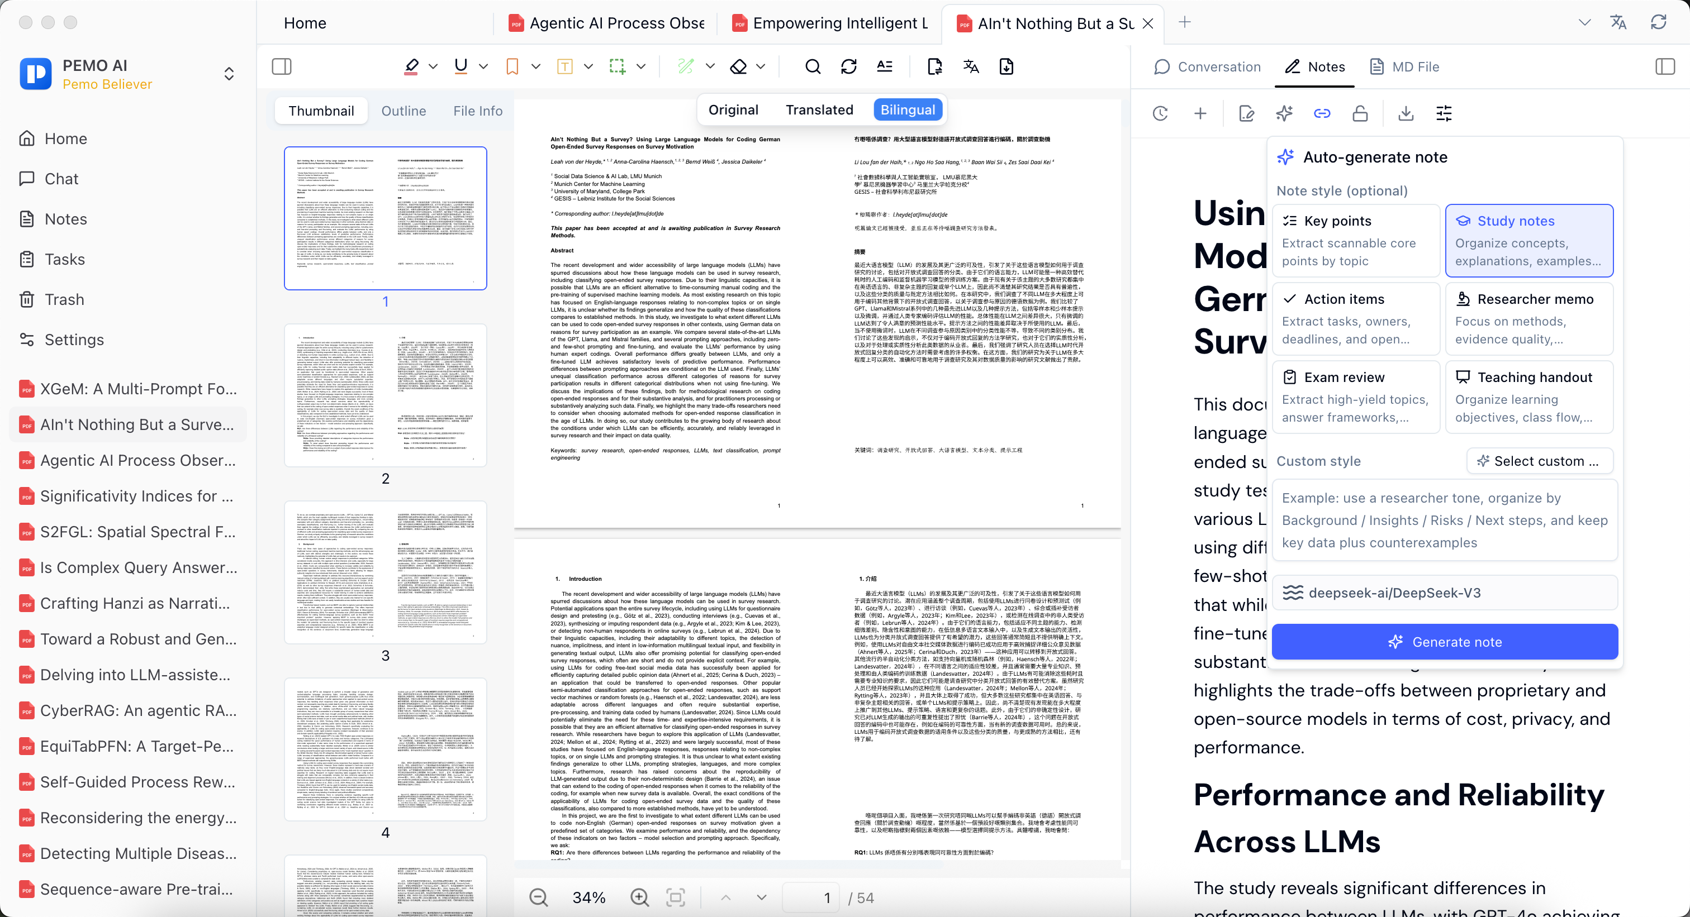
Task: Switch view to Translated
Action: pyautogui.click(x=819, y=109)
